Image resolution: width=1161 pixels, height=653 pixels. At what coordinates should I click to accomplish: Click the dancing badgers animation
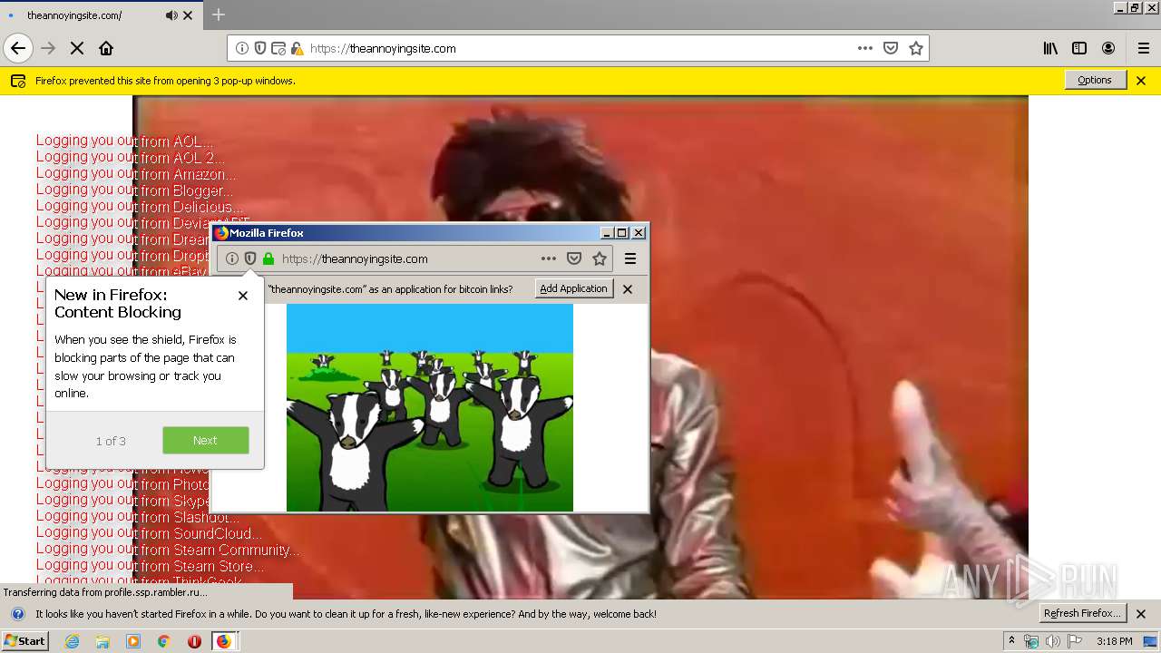(430, 407)
